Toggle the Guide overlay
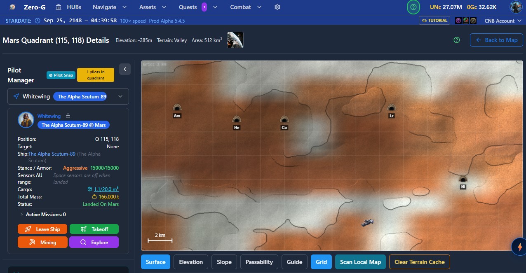 (x=294, y=262)
